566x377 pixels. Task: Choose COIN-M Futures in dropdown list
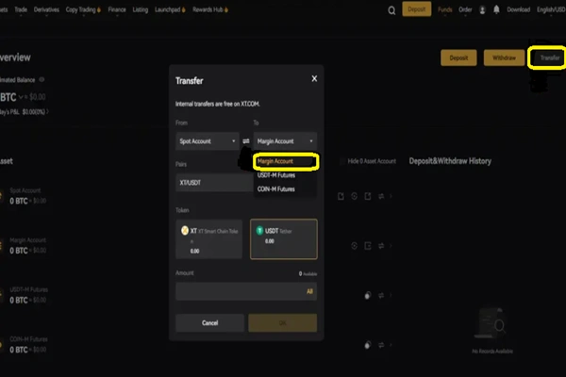click(x=276, y=189)
